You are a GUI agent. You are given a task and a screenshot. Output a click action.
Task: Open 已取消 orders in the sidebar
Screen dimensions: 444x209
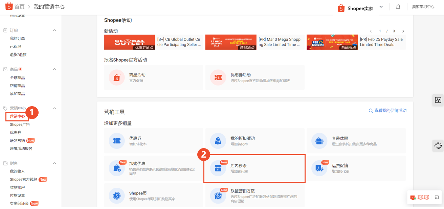pos(16,46)
